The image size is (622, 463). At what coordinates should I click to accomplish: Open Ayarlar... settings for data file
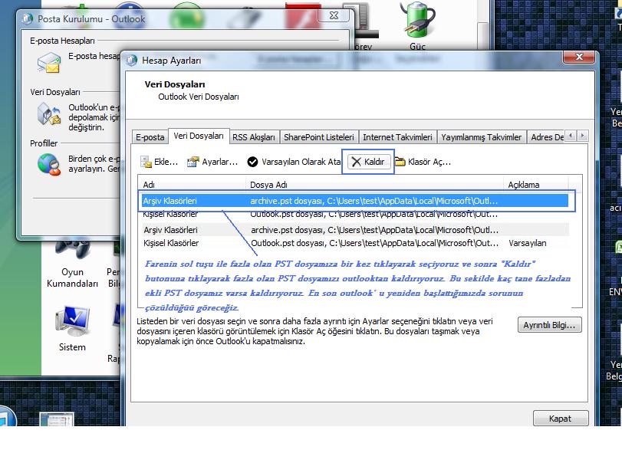point(212,162)
